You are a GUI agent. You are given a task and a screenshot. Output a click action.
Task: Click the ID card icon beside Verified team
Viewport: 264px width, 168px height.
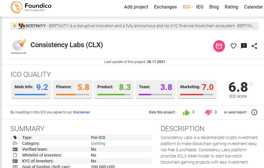click(x=15, y=149)
